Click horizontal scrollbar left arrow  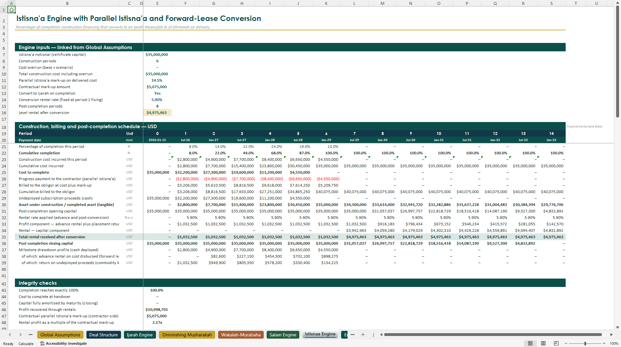381,335
